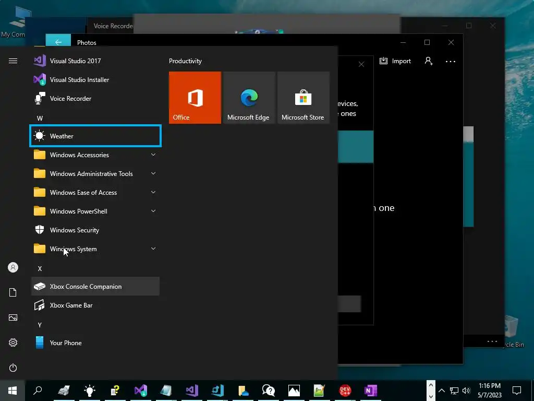This screenshot has height=401, width=534.
Task: Launch Xbox Console Companion
Action: pyautogui.click(x=95, y=287)
